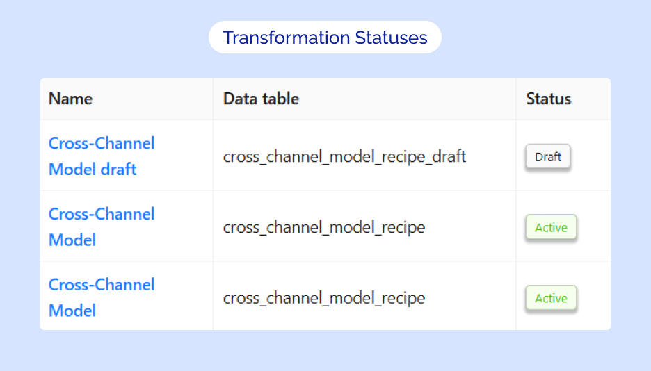Click empty space beside the Draft badge
The height and width of the screenshot is (371, 651).
[590, 157]
